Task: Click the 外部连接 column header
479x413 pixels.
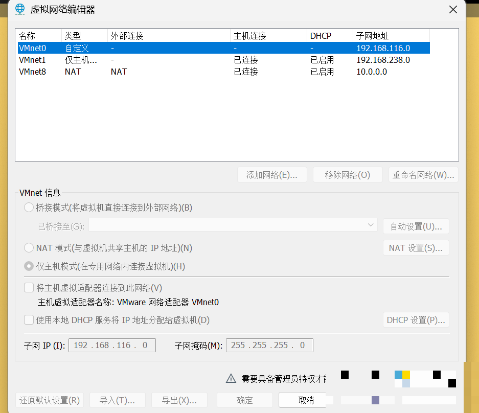Action: click(169, 36)
